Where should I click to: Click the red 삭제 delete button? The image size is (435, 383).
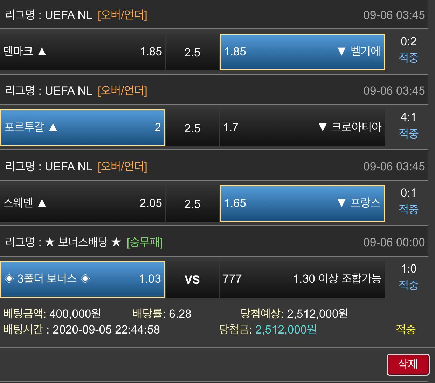pos(408,364)
